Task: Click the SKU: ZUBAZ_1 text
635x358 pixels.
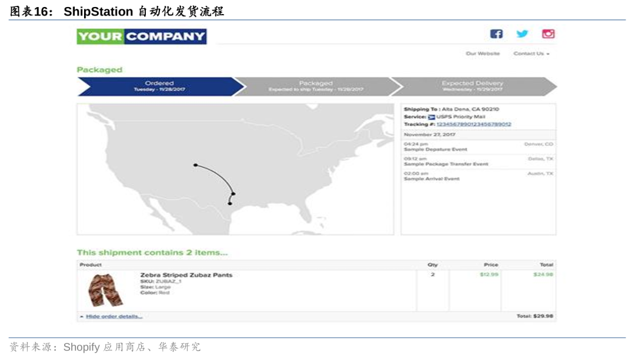Action: pyautogui.click(x=161, y=282)
